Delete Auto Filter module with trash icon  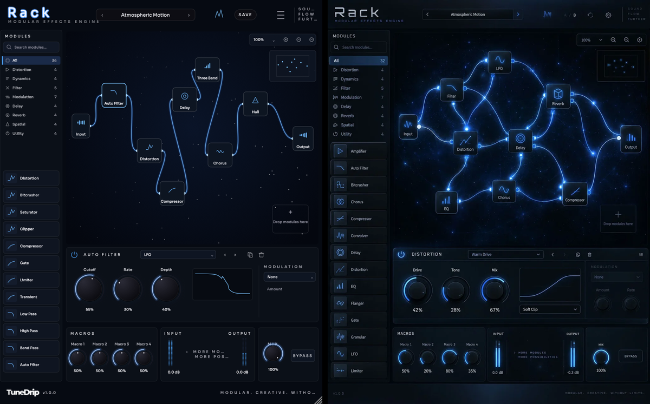point(261,255)
